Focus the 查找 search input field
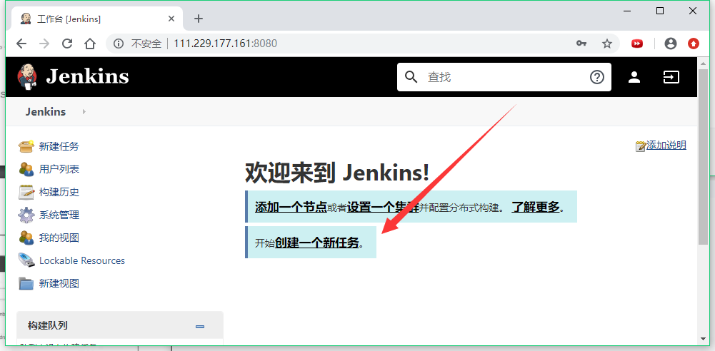715x351 pixels. (x=504, y=77)
